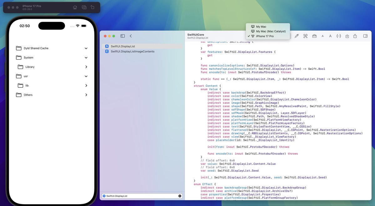The image size is (375, 206).
Task: Click 'enum Effect {' line in code
Action: click(205, 184)
